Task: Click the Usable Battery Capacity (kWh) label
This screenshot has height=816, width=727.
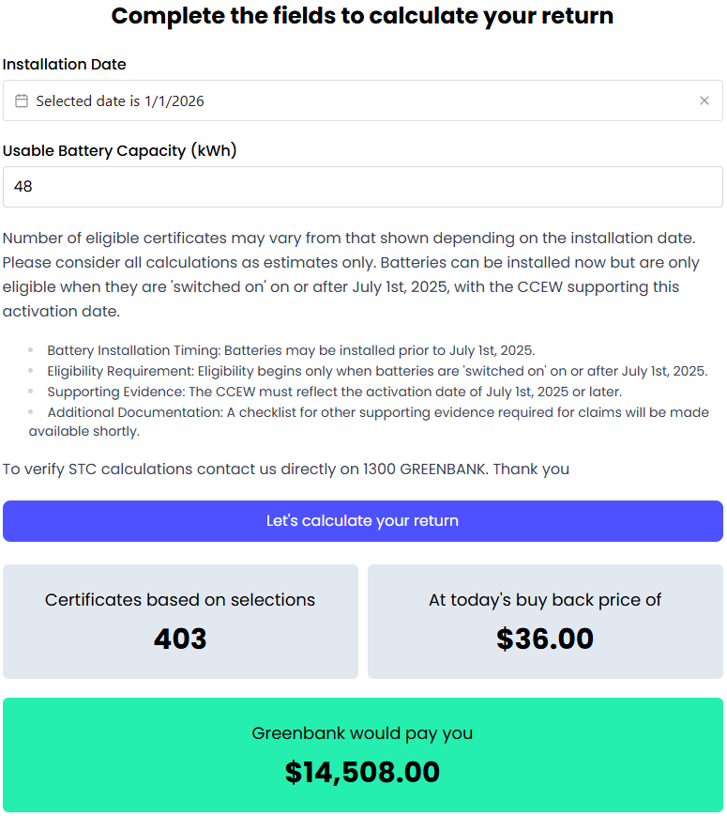Action: (120, 150)
